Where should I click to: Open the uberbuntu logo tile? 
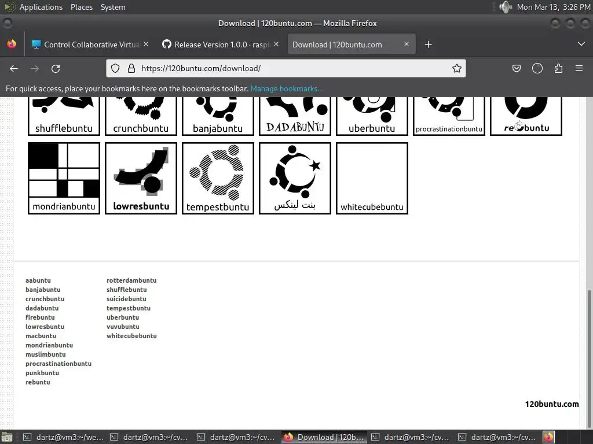pos(372,116)
